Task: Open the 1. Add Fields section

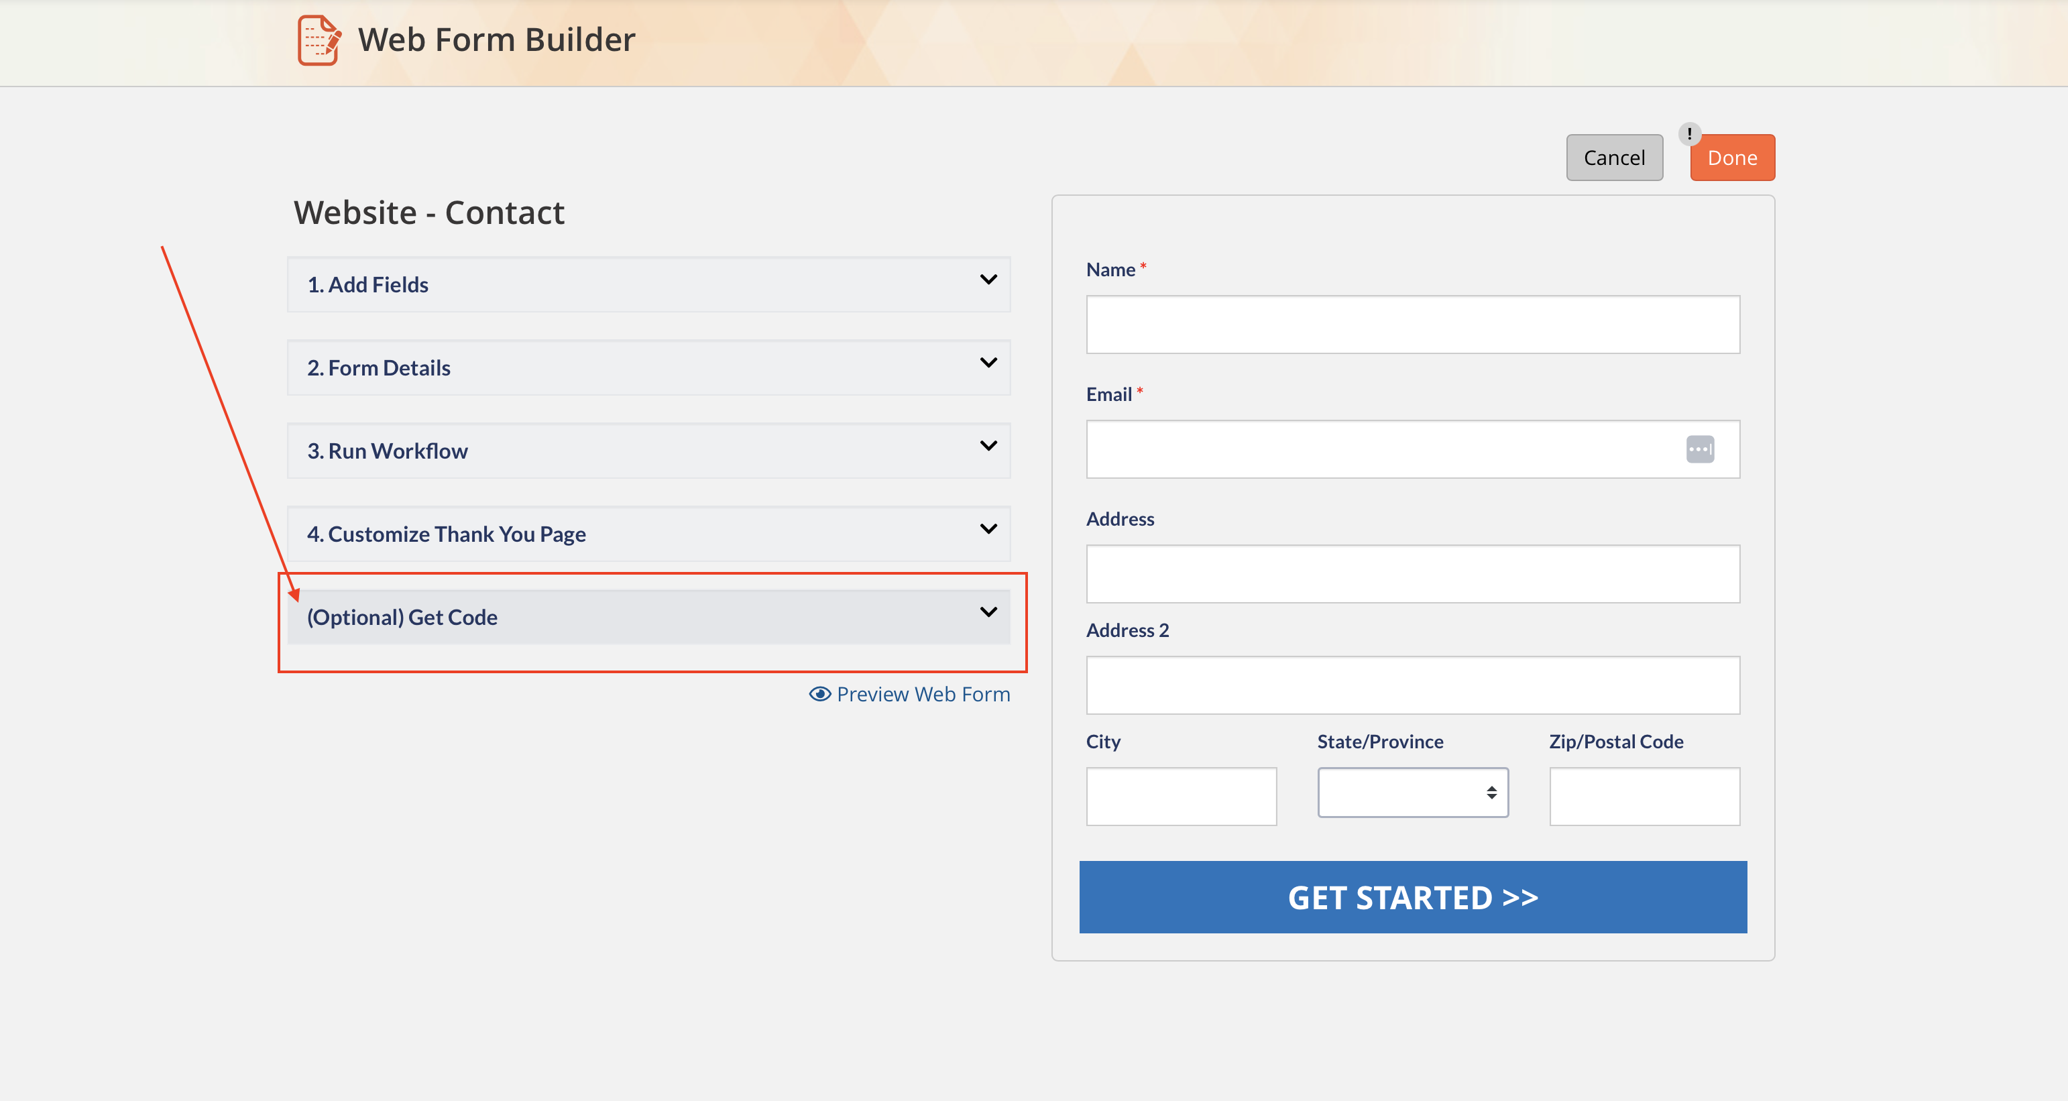Action: click(648, 285)
